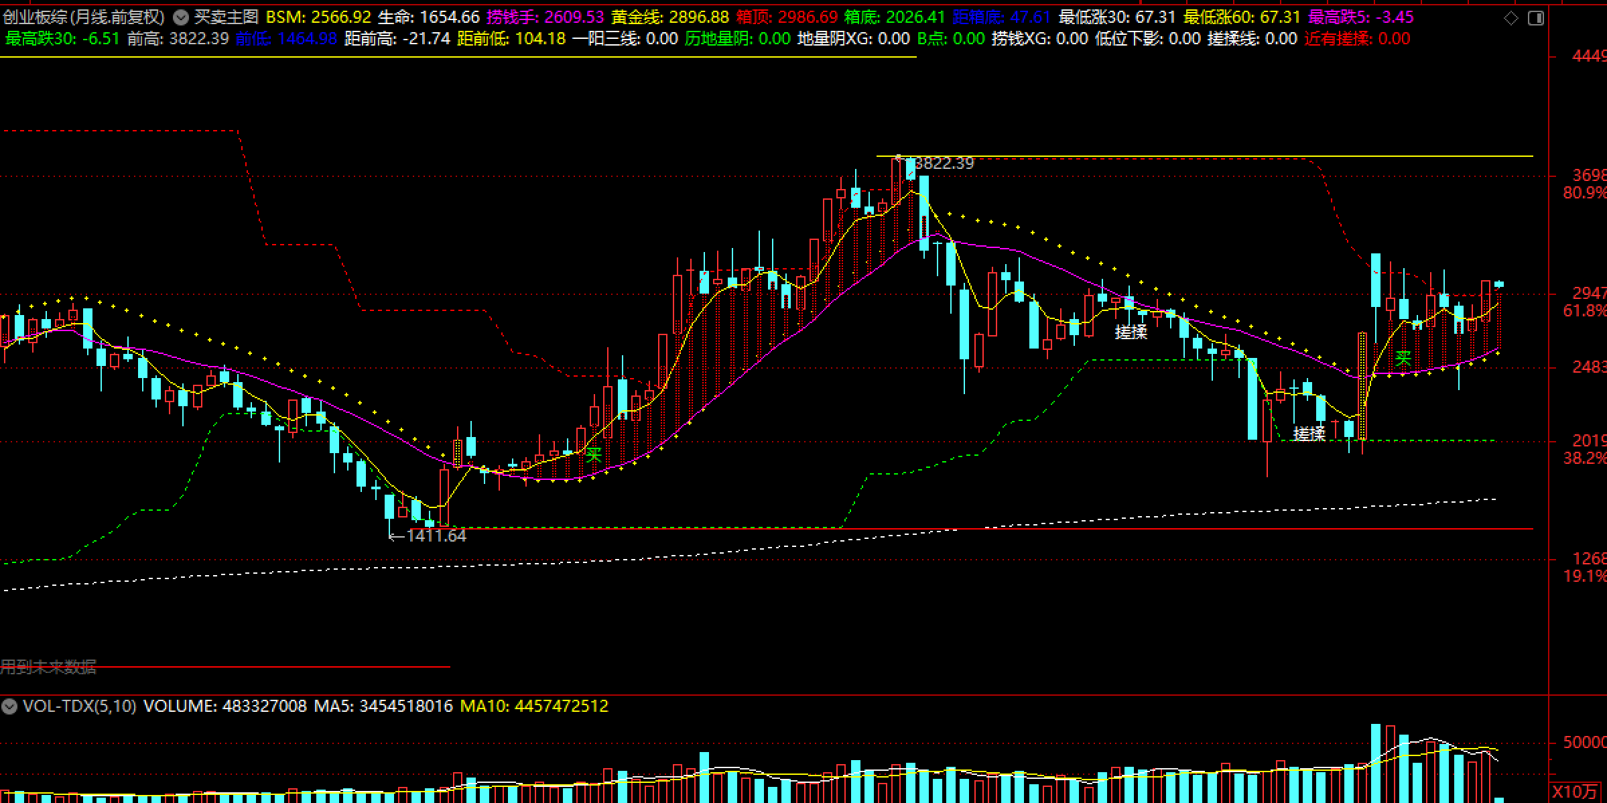The image size is (1607, 803).
Task: Click the 距前低: 104.18 value
Action: click(511, 38)
